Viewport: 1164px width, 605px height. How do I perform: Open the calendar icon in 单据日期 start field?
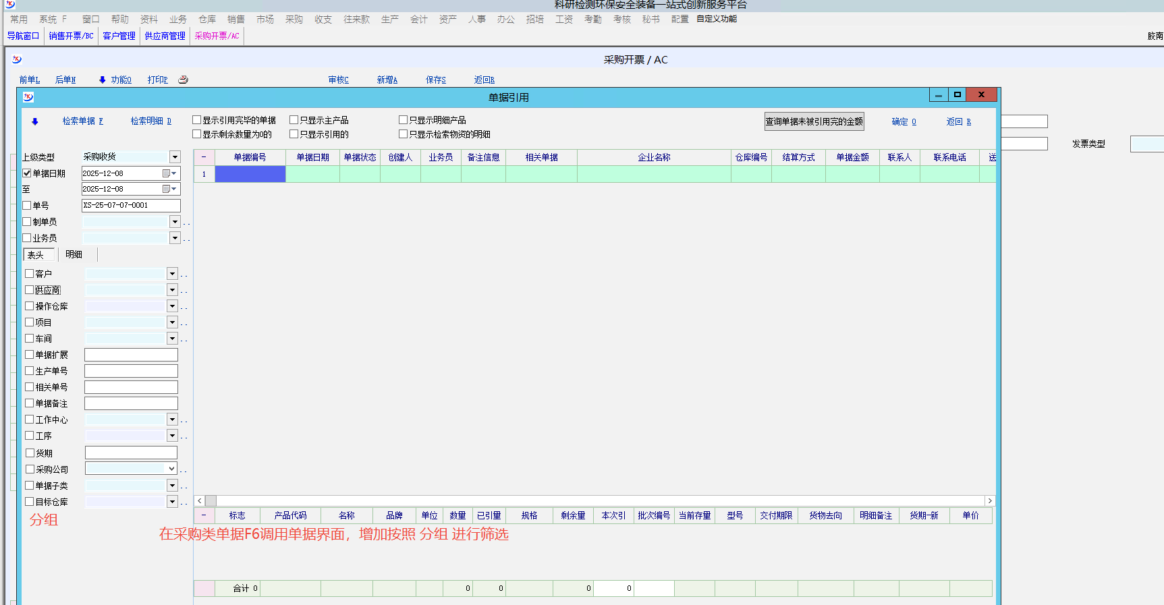click(166, 173)
